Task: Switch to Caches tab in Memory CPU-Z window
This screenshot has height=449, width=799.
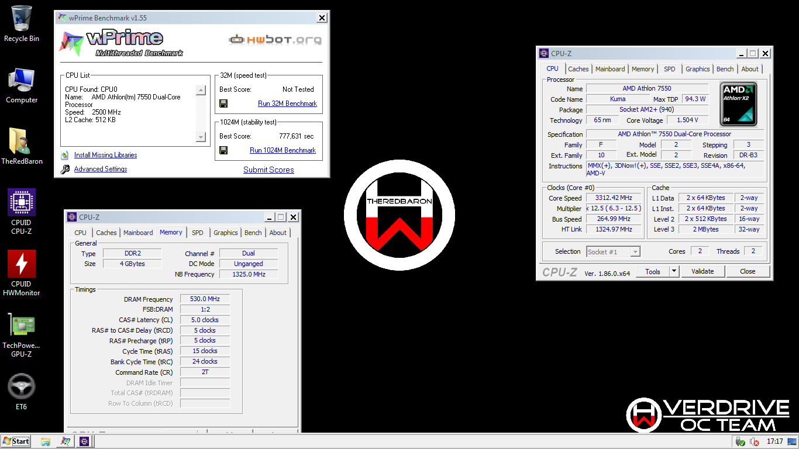Action: tap(106, 233)
